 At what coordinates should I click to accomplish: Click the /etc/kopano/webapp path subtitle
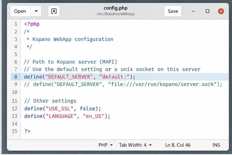[116, 14]
